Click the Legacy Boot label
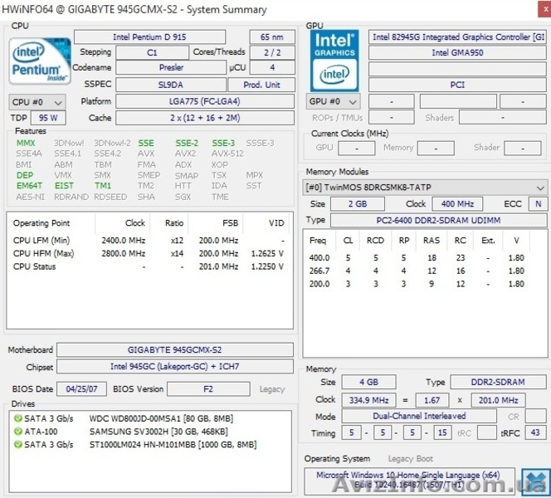 point(410,459)
